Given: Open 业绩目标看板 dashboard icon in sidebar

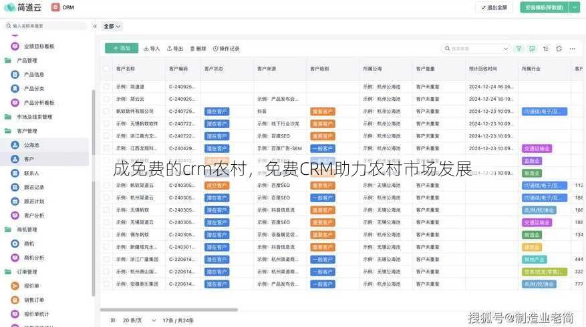Looking at the screenshot, I should tap(15, 46).
